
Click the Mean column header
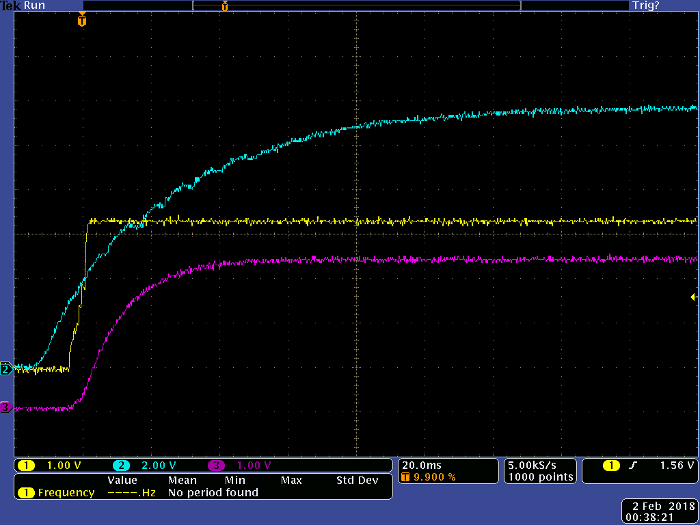click(x=182, y=481)
